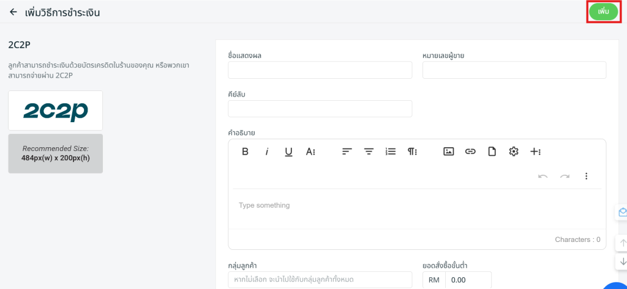Insert an image into the description

tap(448, 152)
